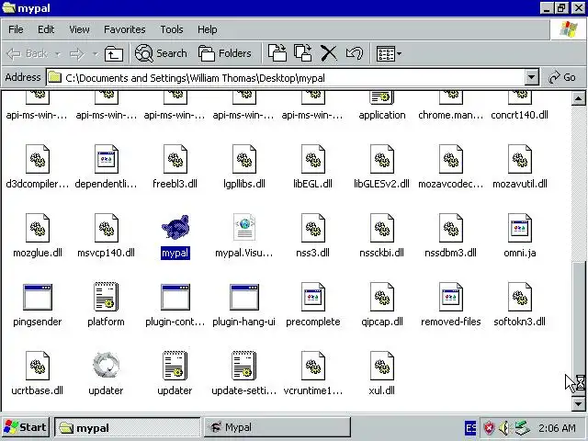Select the update-setti... file

pos(244,374)
